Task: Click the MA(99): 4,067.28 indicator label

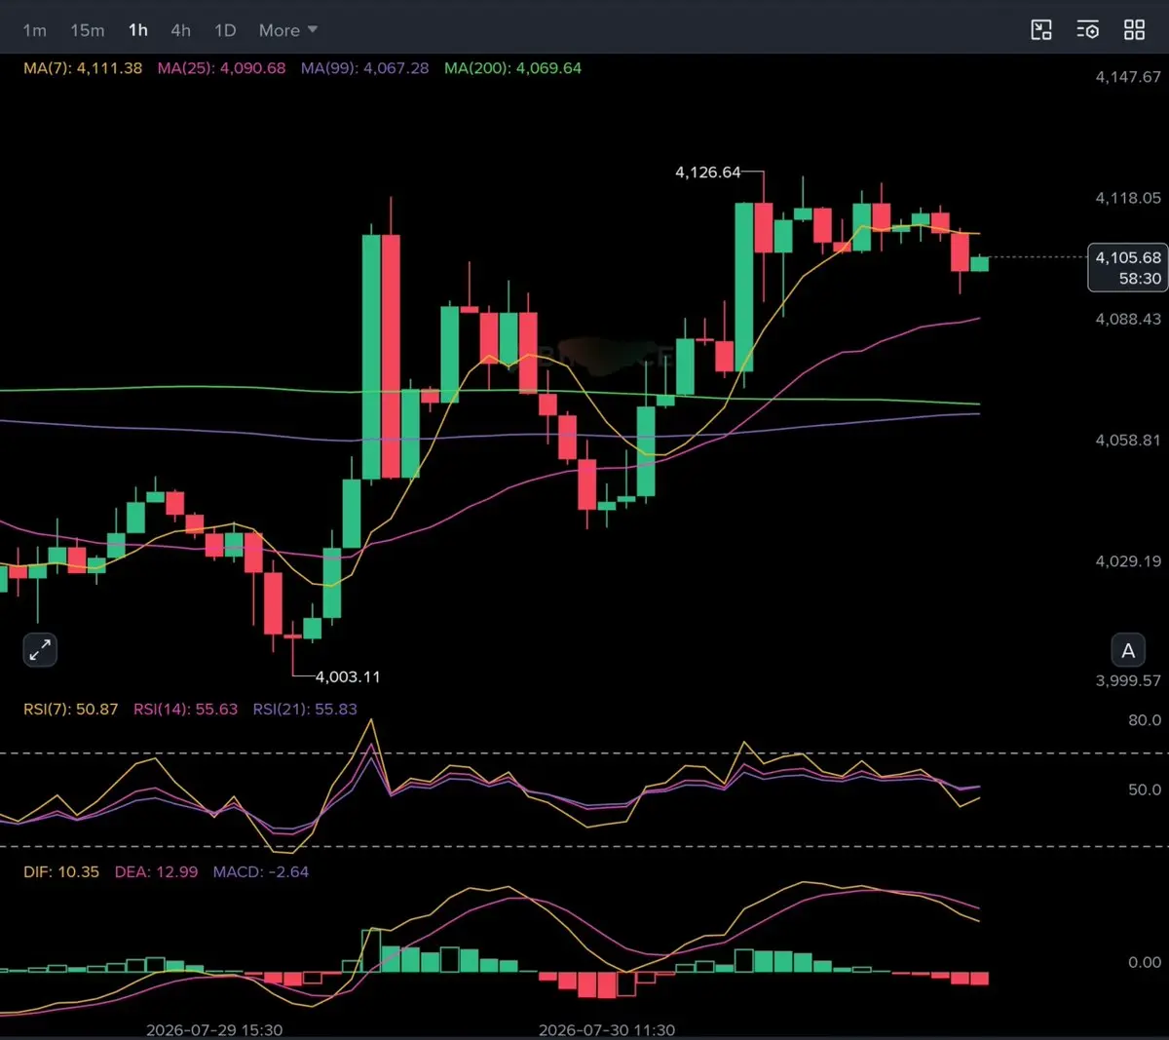Action: tap(364, 68)
